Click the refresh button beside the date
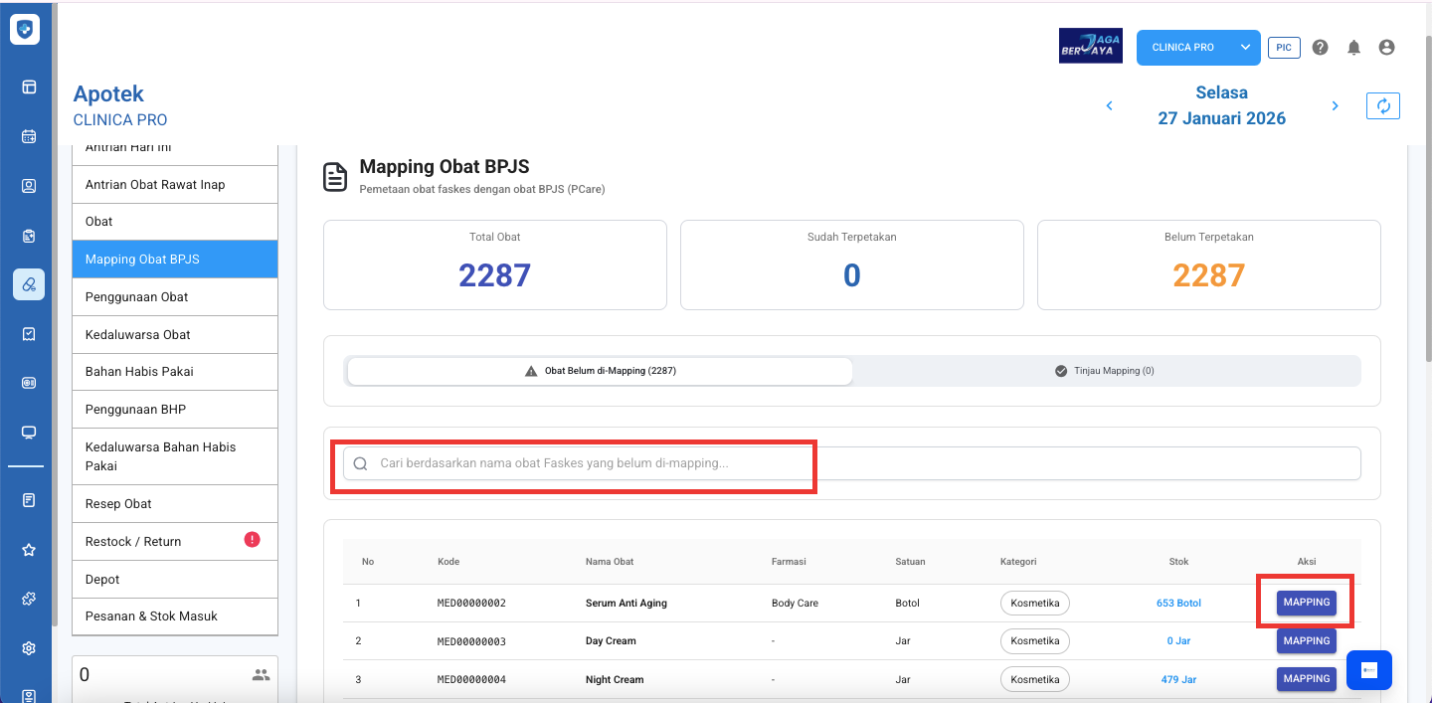This screenshot has width=1432, height=703. point(1382,106)
